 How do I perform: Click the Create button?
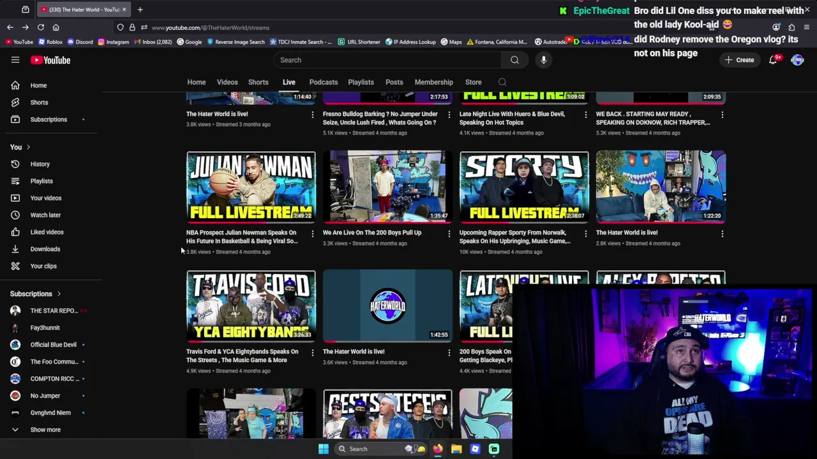click(x=739, y=60)
